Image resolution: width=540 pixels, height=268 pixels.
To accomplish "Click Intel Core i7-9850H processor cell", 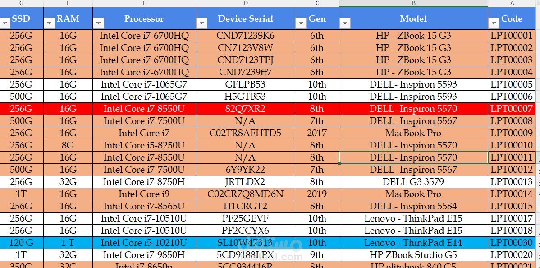I will tap(144, 255).
